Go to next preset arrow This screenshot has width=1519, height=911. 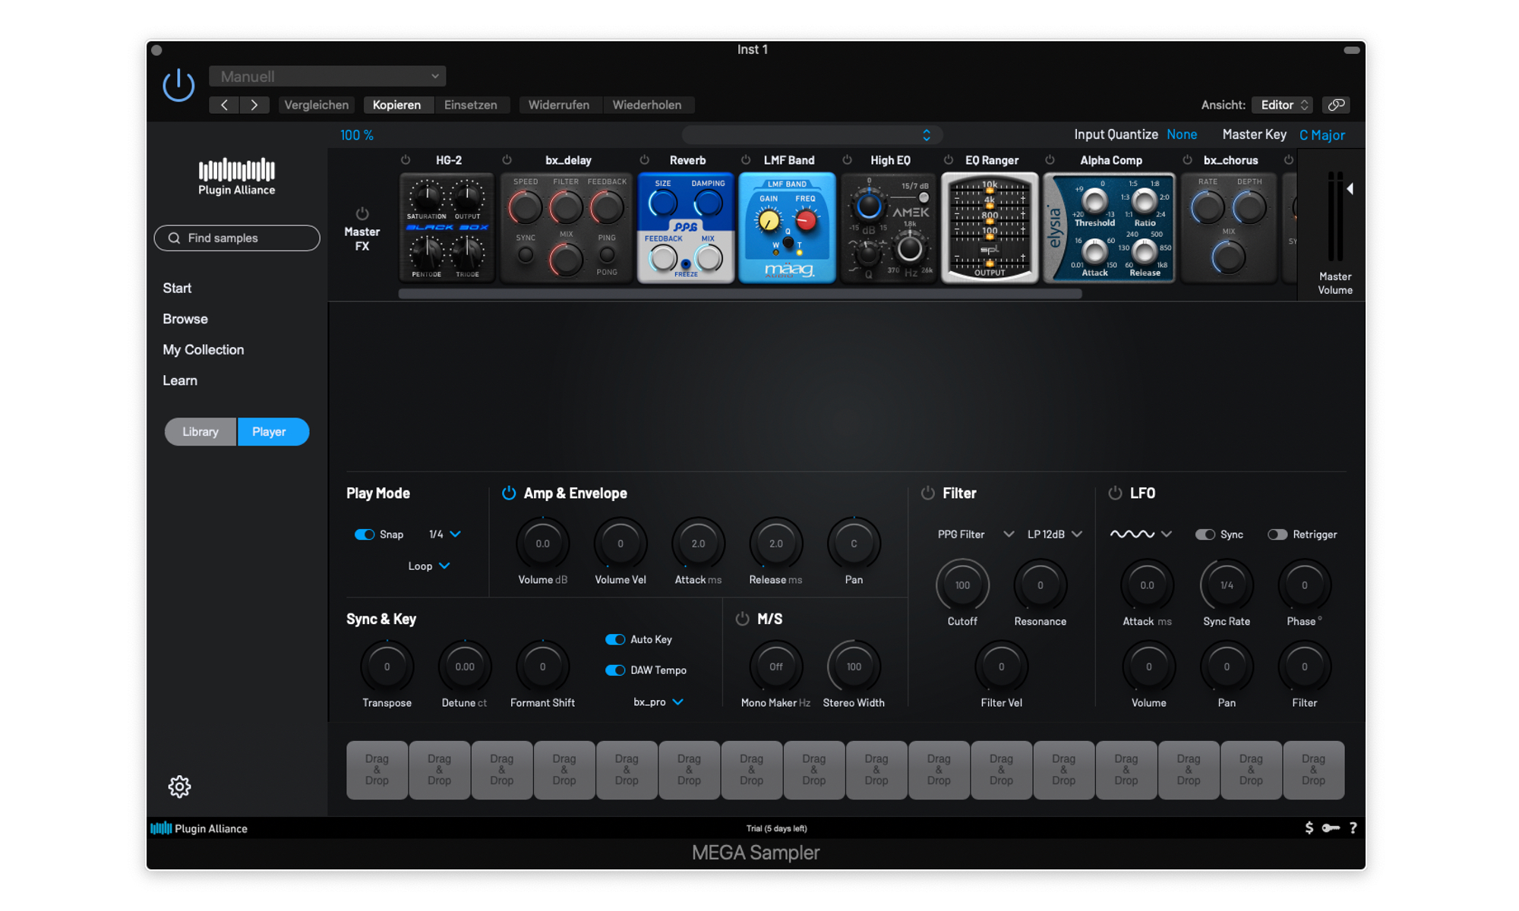click(254, 105)
